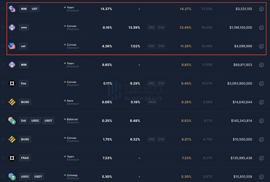Open external link for USDC USDT Uniswap row

(261, 177)
